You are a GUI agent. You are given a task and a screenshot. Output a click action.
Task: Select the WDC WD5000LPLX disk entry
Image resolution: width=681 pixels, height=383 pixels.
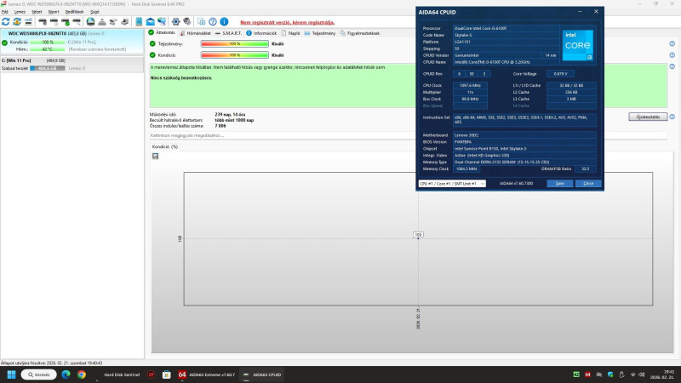(72, 41)
